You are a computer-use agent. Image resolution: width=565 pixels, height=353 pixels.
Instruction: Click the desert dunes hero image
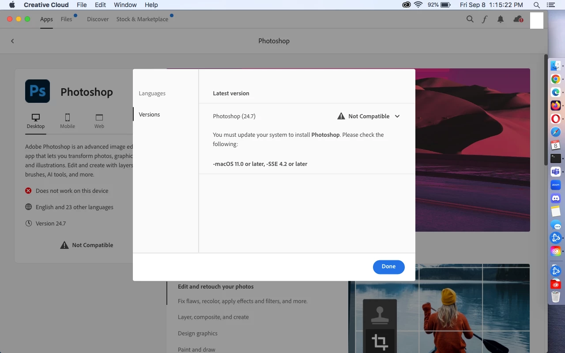[472, 150]
